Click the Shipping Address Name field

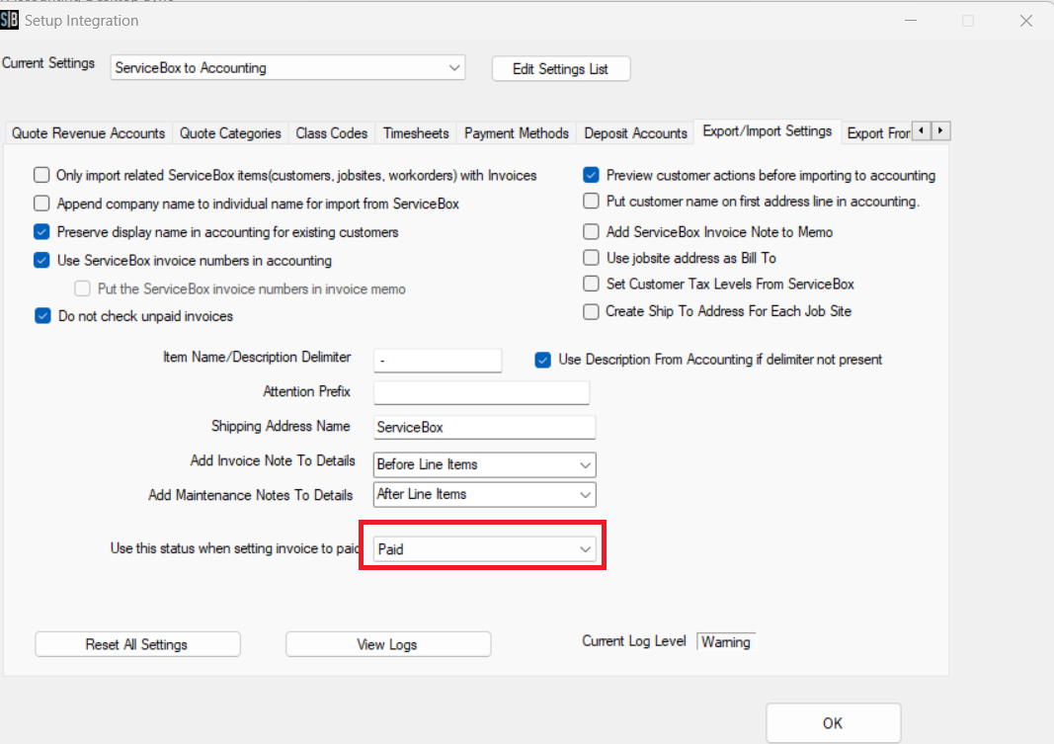485,427
